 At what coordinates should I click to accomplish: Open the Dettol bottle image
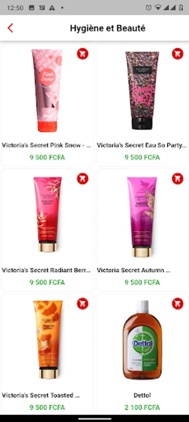point(142,339)
